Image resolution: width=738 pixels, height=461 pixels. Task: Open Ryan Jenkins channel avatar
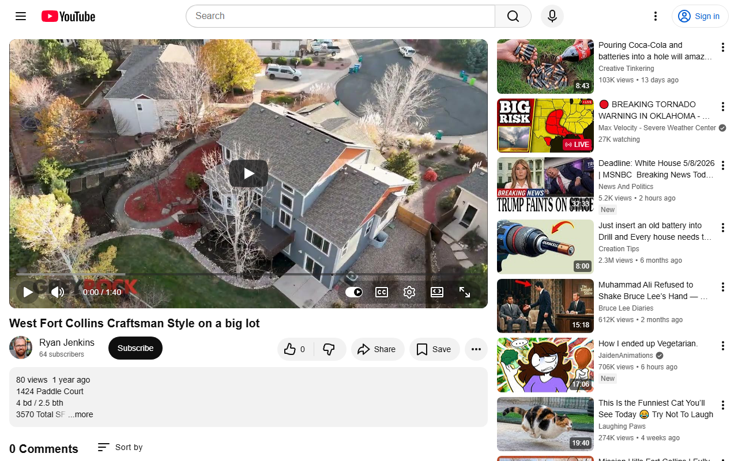(x=21, y=347)
